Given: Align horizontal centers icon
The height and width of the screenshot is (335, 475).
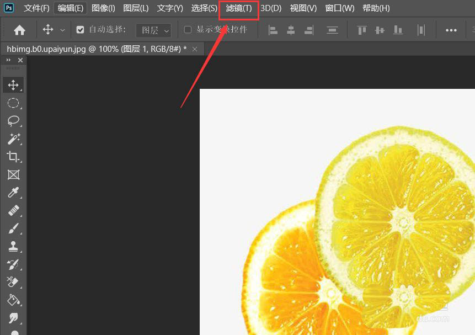Looking at the screenshot, I should point(291,30).
